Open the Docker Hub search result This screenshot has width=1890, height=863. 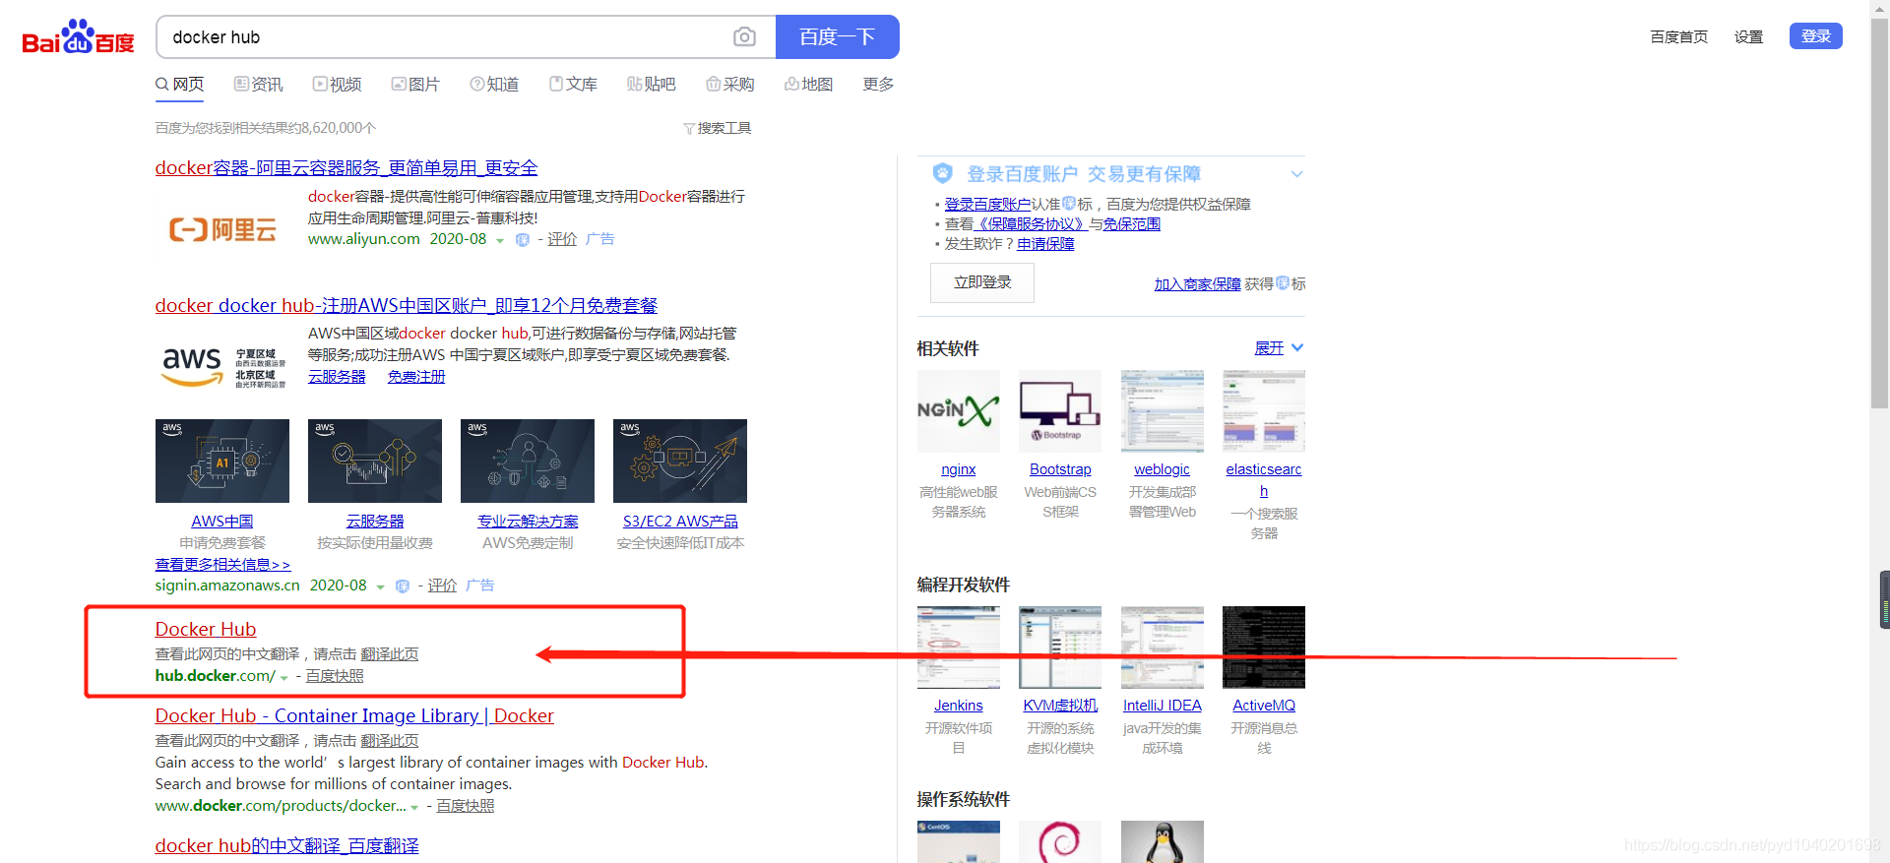pos(206,629)
